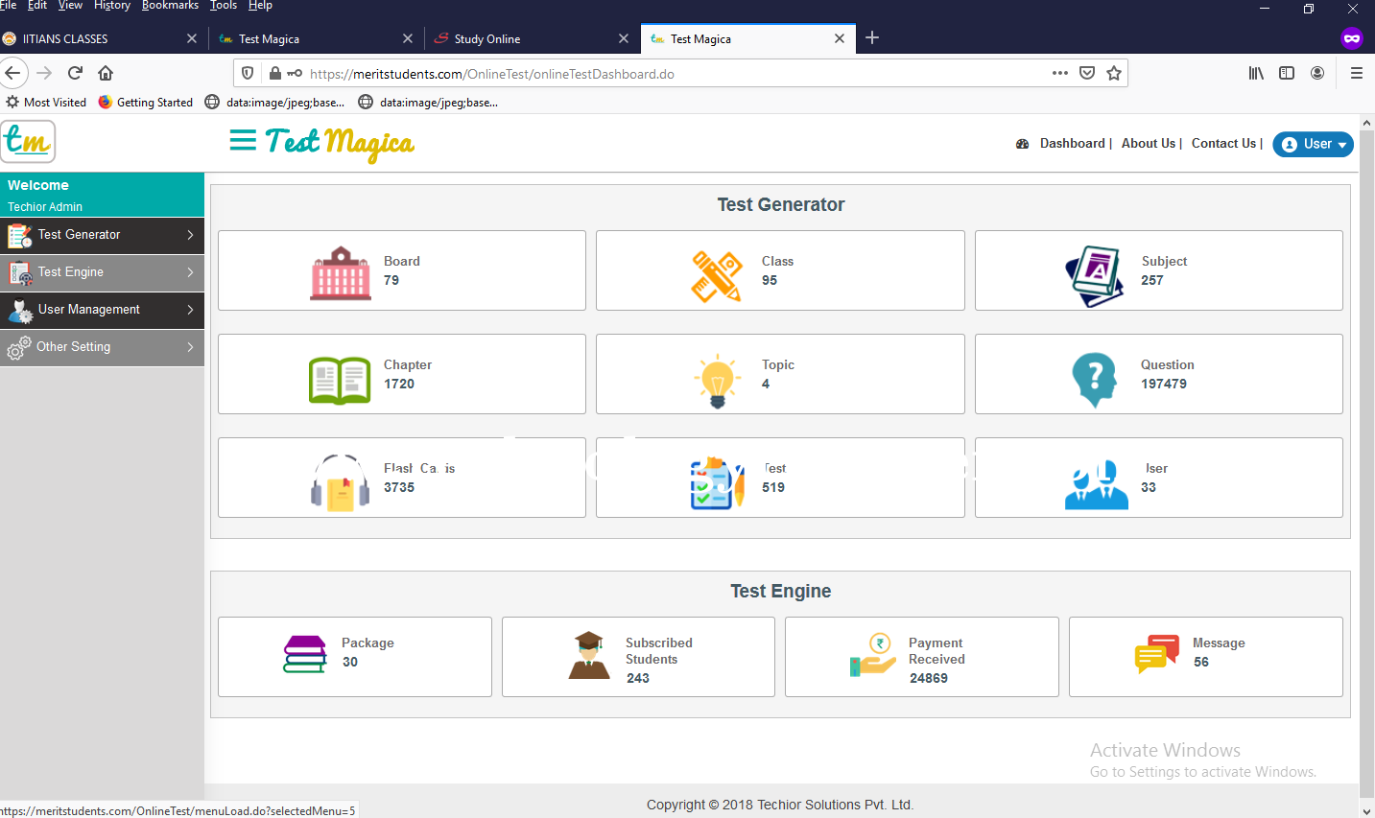Open the Bookmarks menu
The width and height of the screenshot is (1375, 818).
click(170, 6)
